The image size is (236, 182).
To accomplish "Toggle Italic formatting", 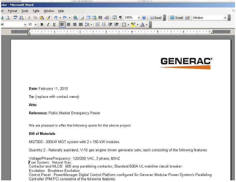I will tap(48, 24).
